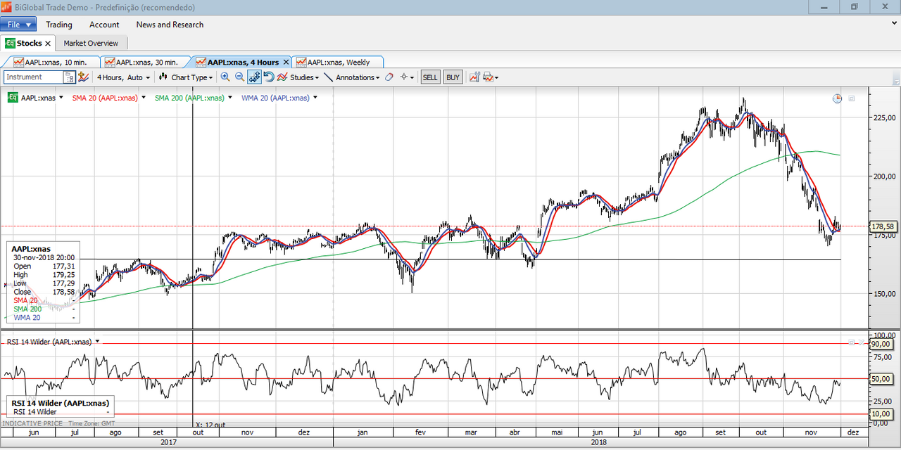Click the maximize price panel icon
The image size is (901, 450).
(852, 98)
